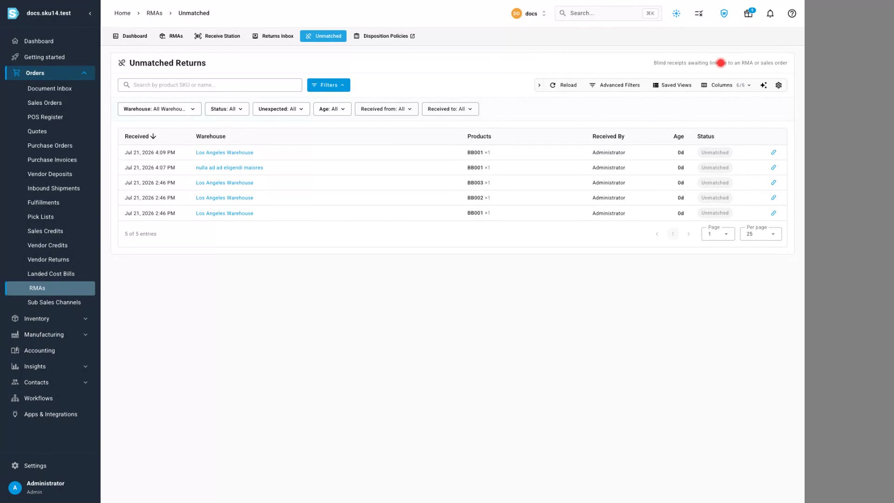The width and height of the screenshot is (894, 503).
Task: Open table settings gear icon
Action: click(x=779, y=85)
